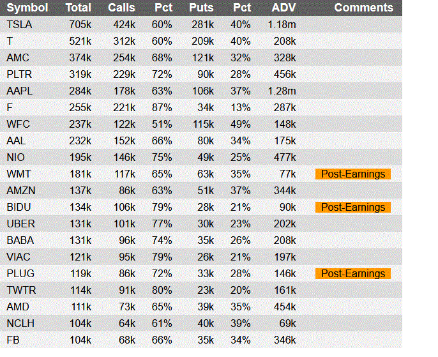Click the Calls column header
Screen dimensions: 438x357
[121, 8]
